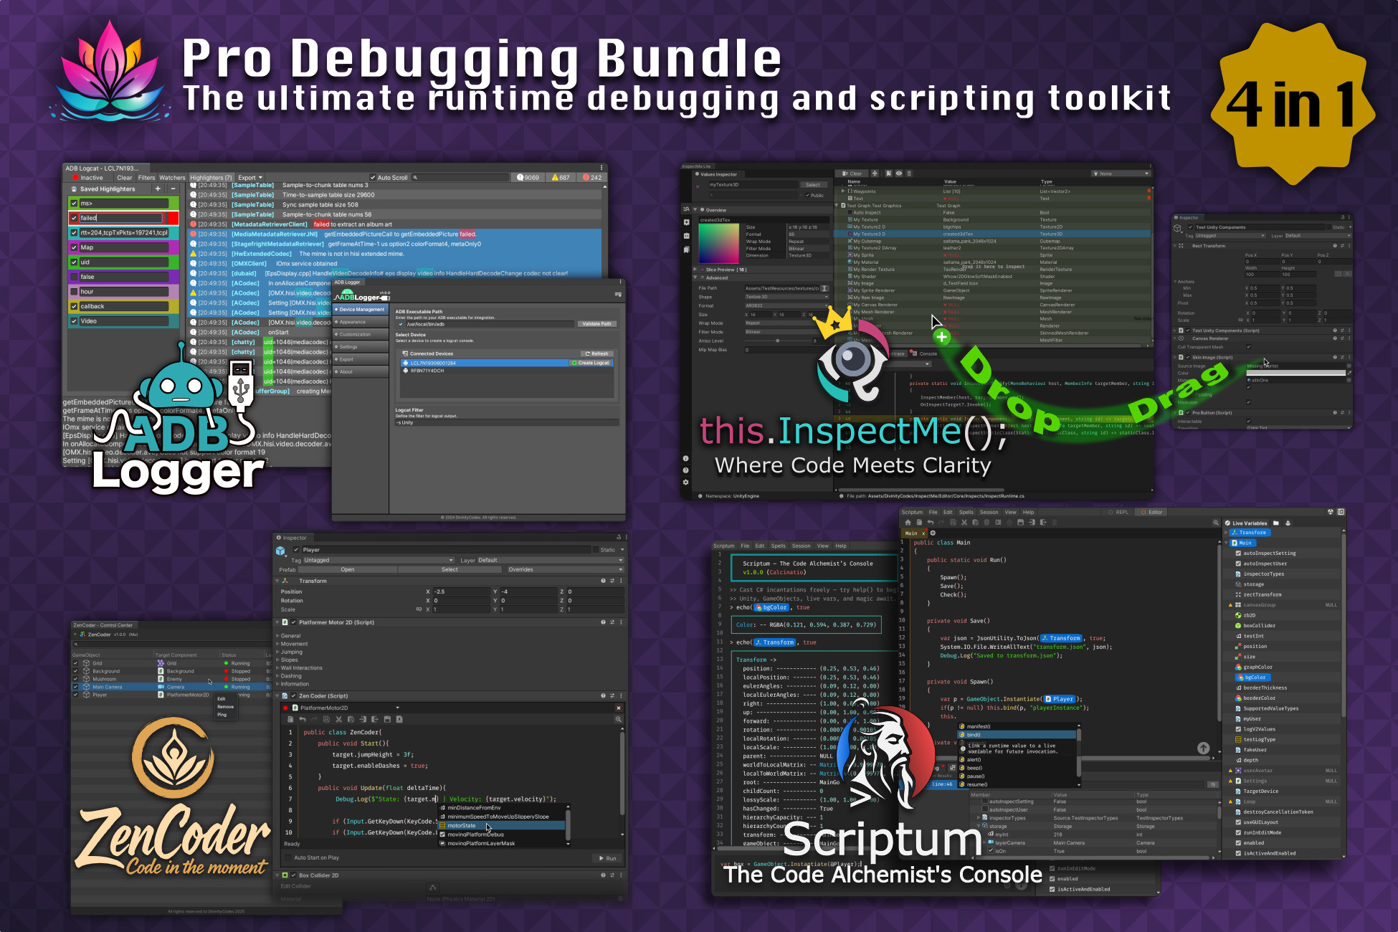1398x932 pixels.
Task: Enable the Auto Start on Play checkbox
Action: click(288, 857)
